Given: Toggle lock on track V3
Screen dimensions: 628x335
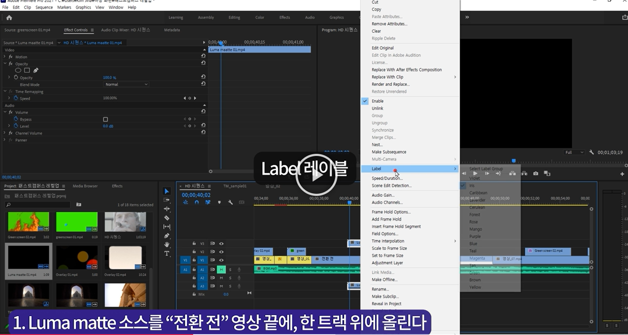Looking at the screenshot, I should pos(194,243).
